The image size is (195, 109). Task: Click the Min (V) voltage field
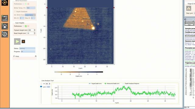(x=22, y=18)
